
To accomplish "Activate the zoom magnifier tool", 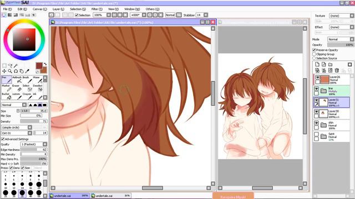I will pos(10,71).
